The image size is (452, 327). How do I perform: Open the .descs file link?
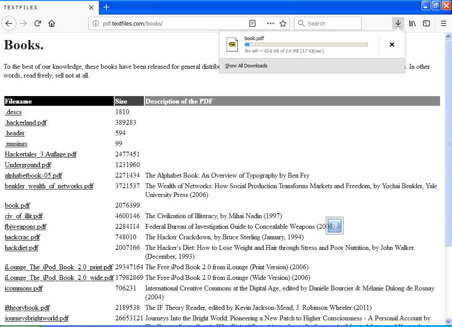tap(13, 112)
